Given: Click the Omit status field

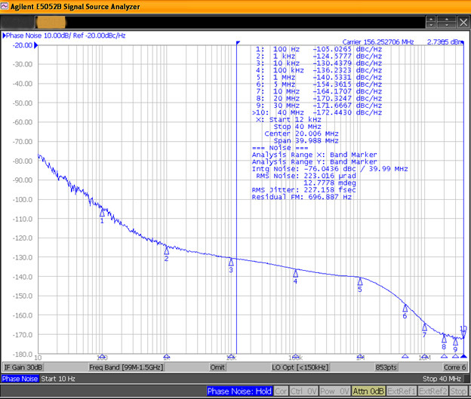Looking at the screenshot, I should [217, 367].
